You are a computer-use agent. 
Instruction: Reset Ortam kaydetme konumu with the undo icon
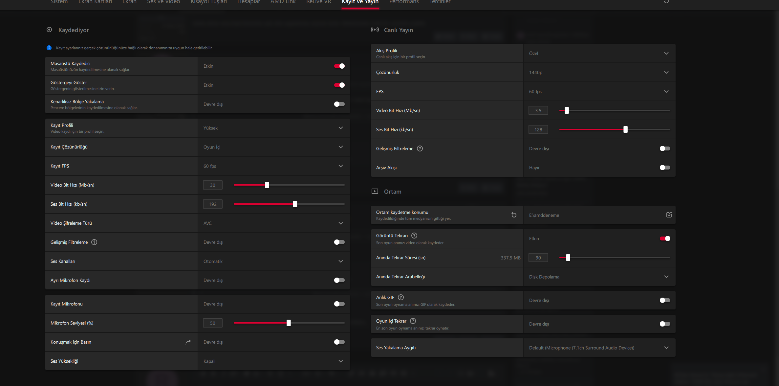click(x=514, y=215)
